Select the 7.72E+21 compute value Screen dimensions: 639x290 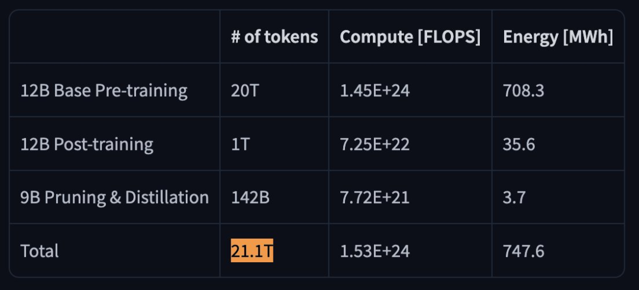pos(374,197)
